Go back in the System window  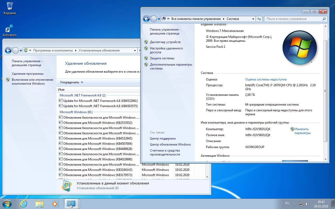point(146,19)
